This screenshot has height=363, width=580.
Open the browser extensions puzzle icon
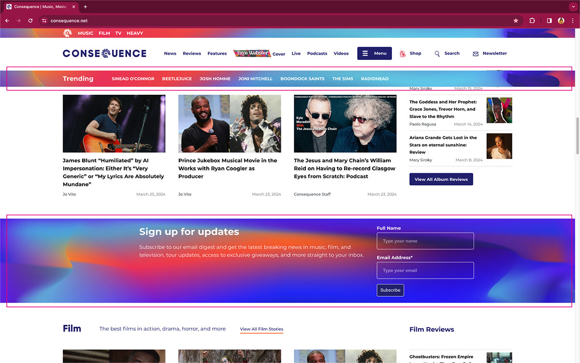click(x=532, y=21)
